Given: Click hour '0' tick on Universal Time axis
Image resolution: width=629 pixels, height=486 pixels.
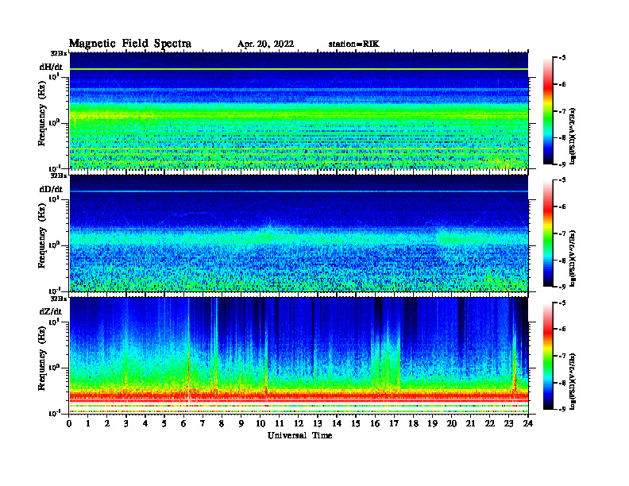Looking at the screenshot, I should point(69,423).
